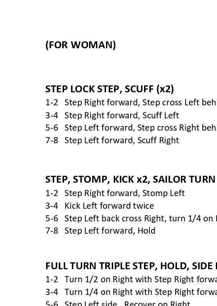This screenshot has width=217, height=306.
Task: Click the word 'Hold' after Step Left forward
Action: click(x=146, y=231)
